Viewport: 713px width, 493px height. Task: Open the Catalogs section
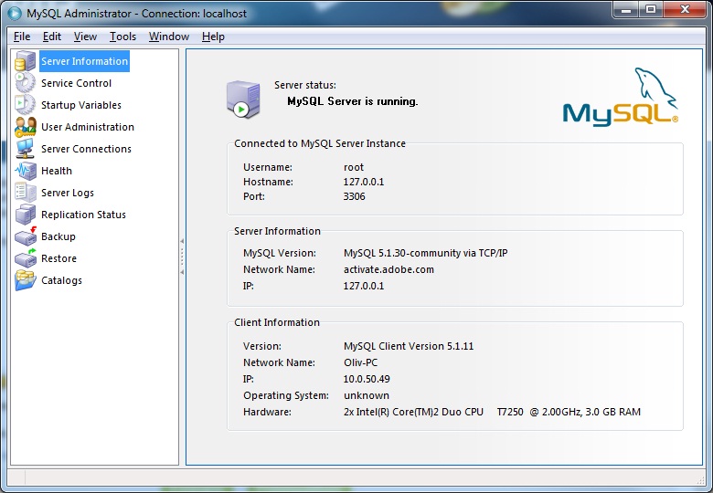tap(62, 280)
